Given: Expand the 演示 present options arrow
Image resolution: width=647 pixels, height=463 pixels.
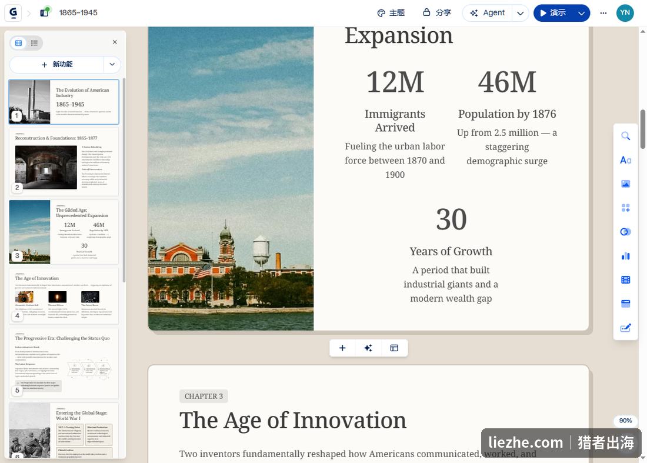Looking at the screenshot, I should [581, 13].
